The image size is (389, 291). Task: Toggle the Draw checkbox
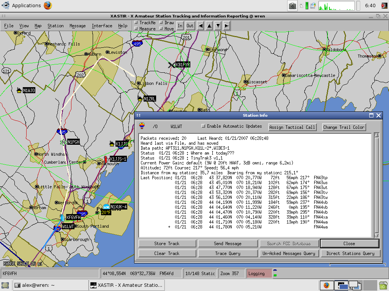pos(161,23)
